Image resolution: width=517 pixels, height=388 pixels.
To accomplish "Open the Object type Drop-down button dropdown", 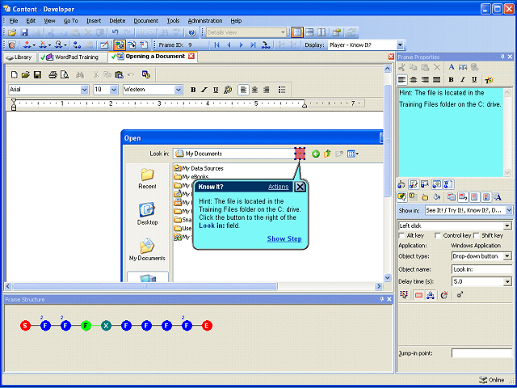I will pyautogui.click(x=507, y=256).
